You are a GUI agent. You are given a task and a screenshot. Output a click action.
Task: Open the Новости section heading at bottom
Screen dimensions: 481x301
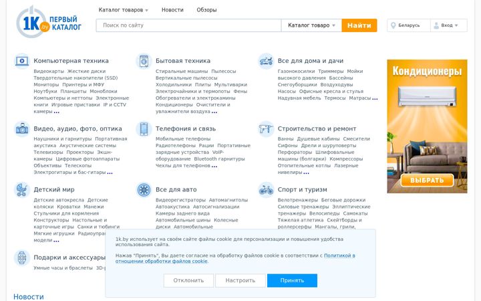coord(29,297)
